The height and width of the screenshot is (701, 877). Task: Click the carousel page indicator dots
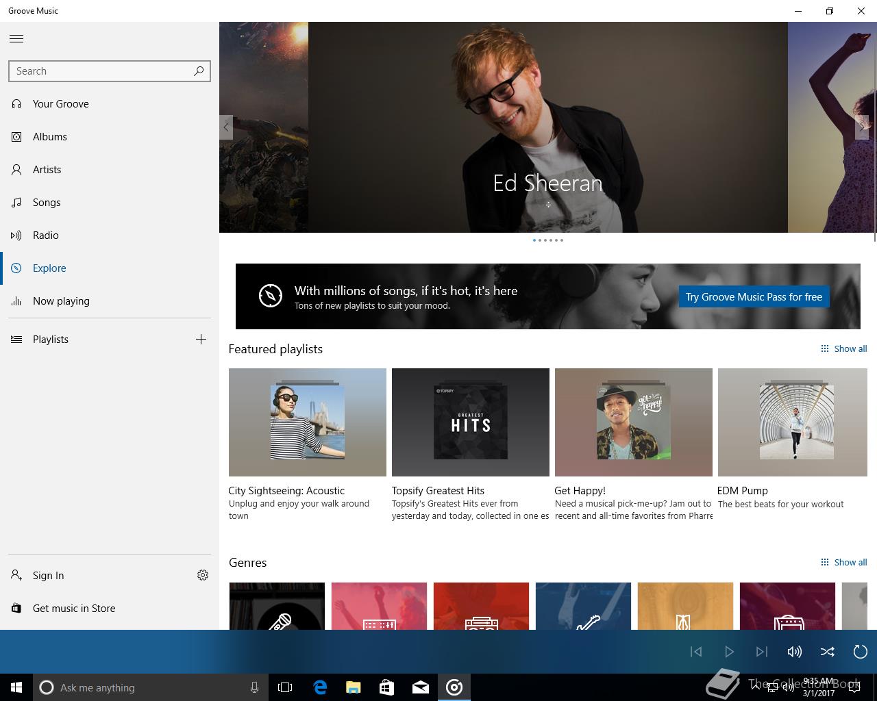click(548, 240)
